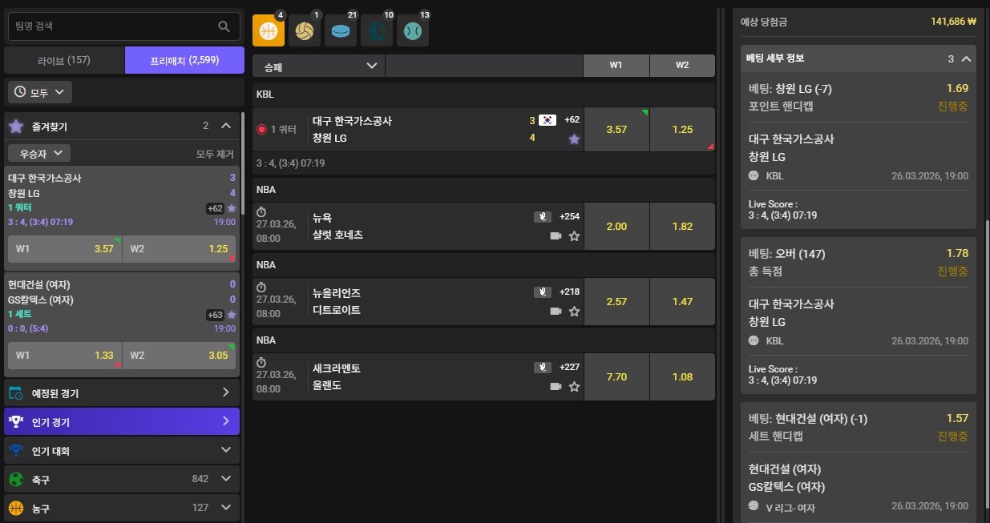
Task: Select the baseball sport filter icon
Action: [413, 30]
